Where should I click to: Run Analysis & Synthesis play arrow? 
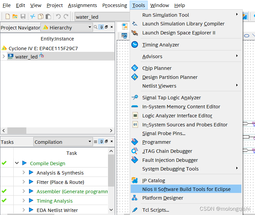[31, 172]
